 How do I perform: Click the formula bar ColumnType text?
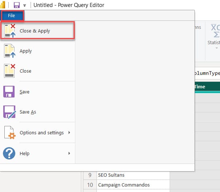[207, 73]
